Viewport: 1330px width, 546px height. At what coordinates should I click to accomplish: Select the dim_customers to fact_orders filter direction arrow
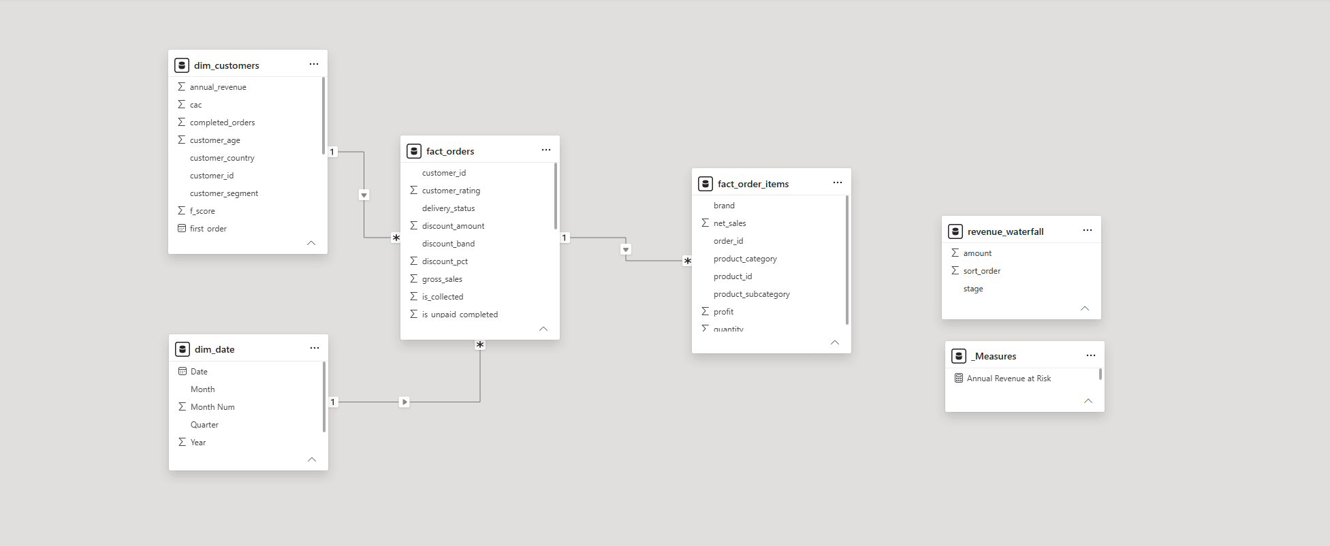point(364,195)
